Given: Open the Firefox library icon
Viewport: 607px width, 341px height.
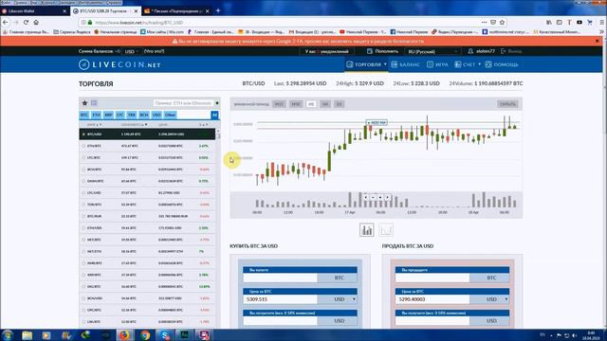Looking at the screenshot, I should (549, 23).
